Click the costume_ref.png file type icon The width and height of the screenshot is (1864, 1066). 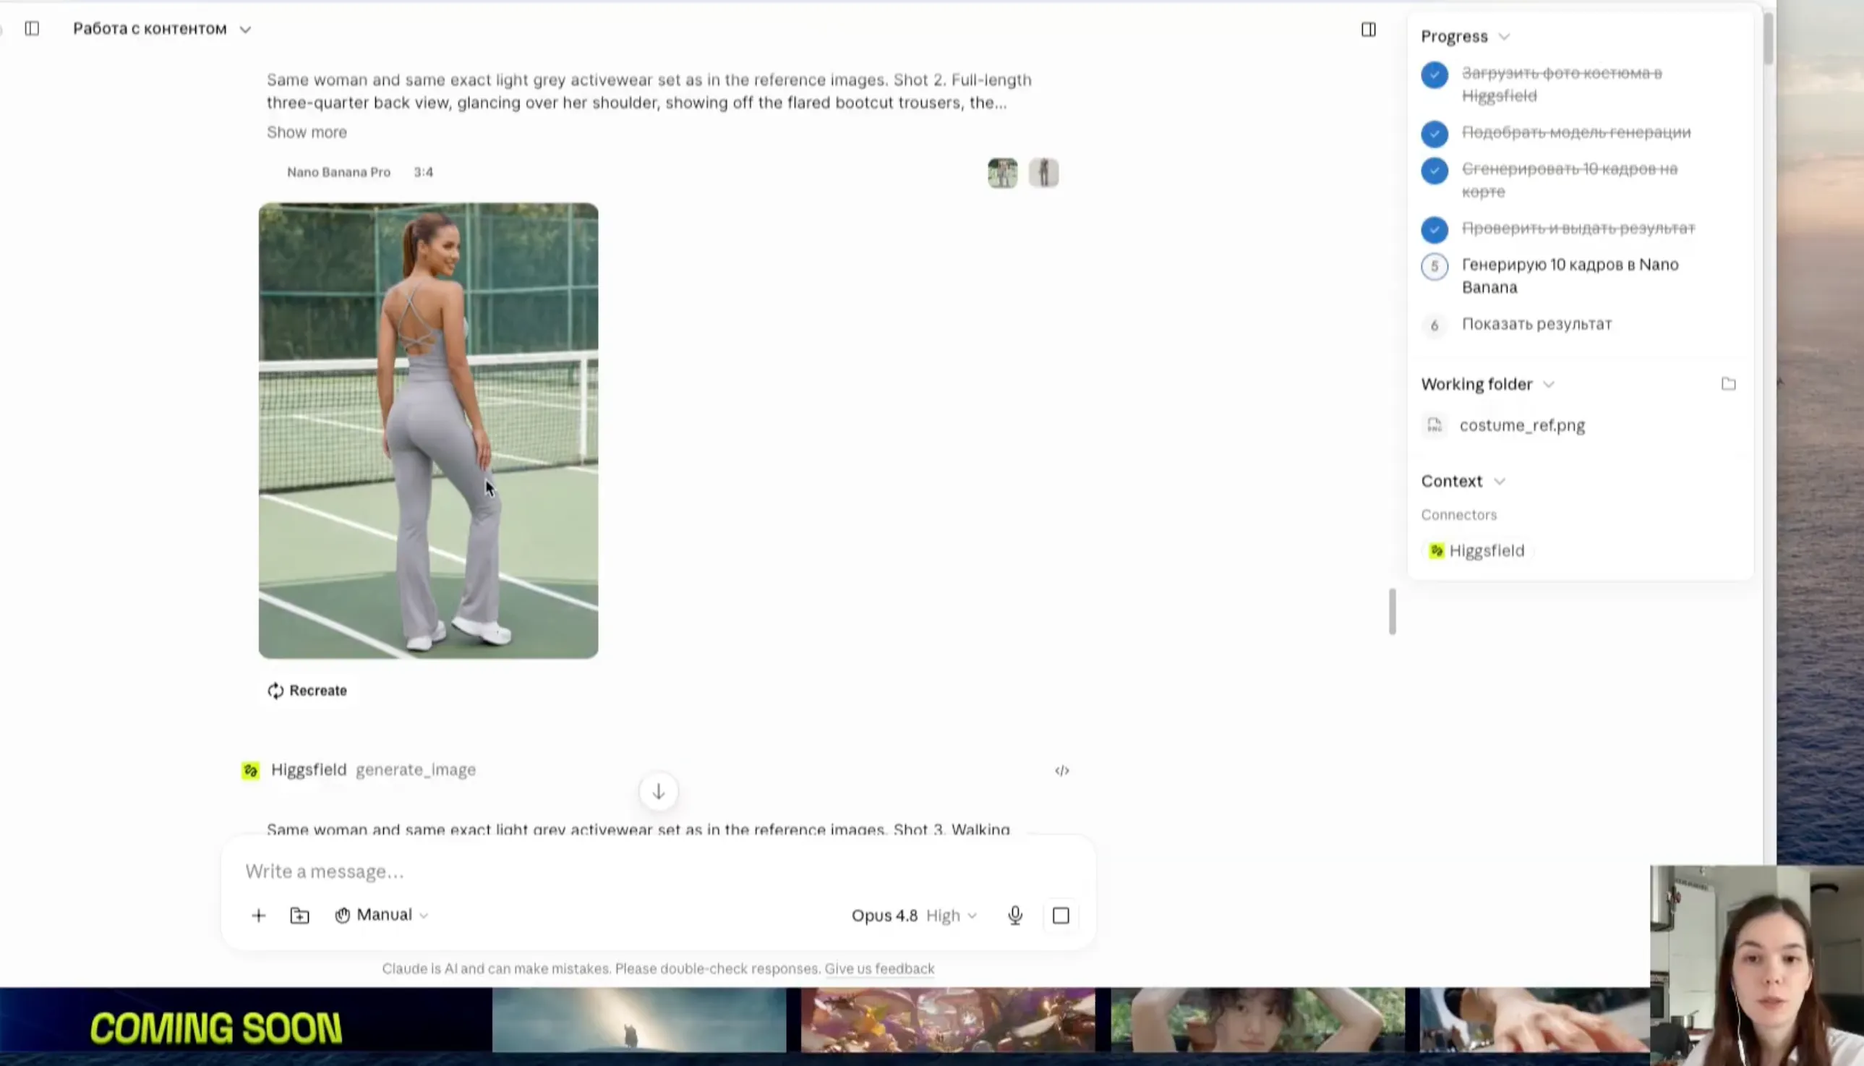point(1434,425)
